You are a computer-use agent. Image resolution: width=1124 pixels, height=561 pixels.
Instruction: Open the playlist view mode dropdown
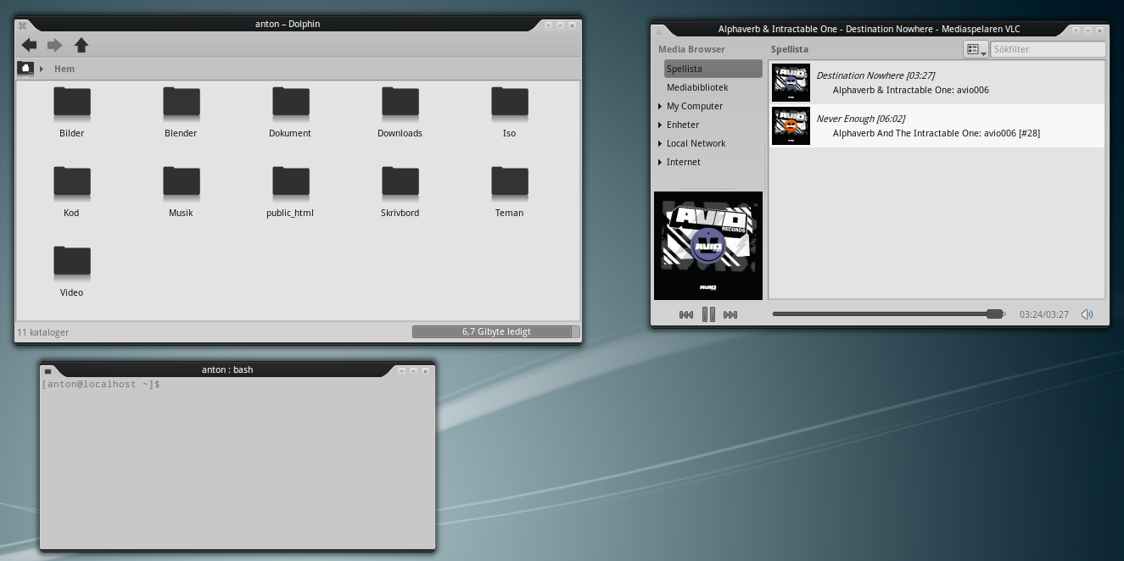976,50
